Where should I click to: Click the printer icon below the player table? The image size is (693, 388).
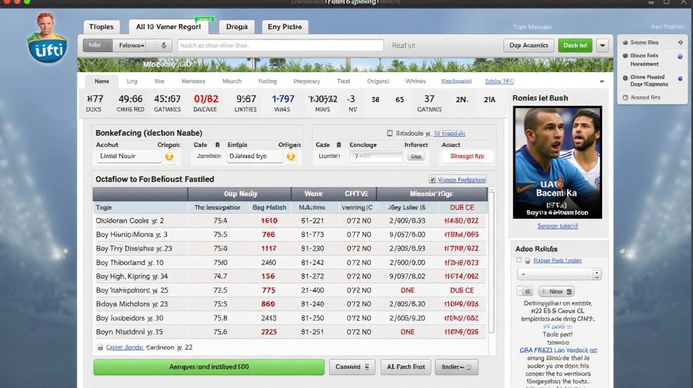tap(100, 348)
